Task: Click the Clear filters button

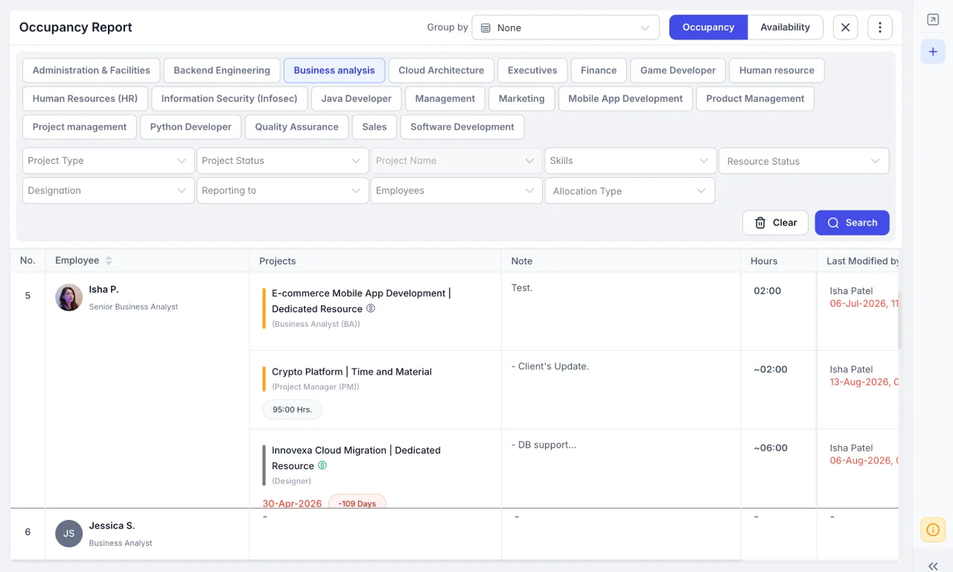Action: [x=775, y=223]
